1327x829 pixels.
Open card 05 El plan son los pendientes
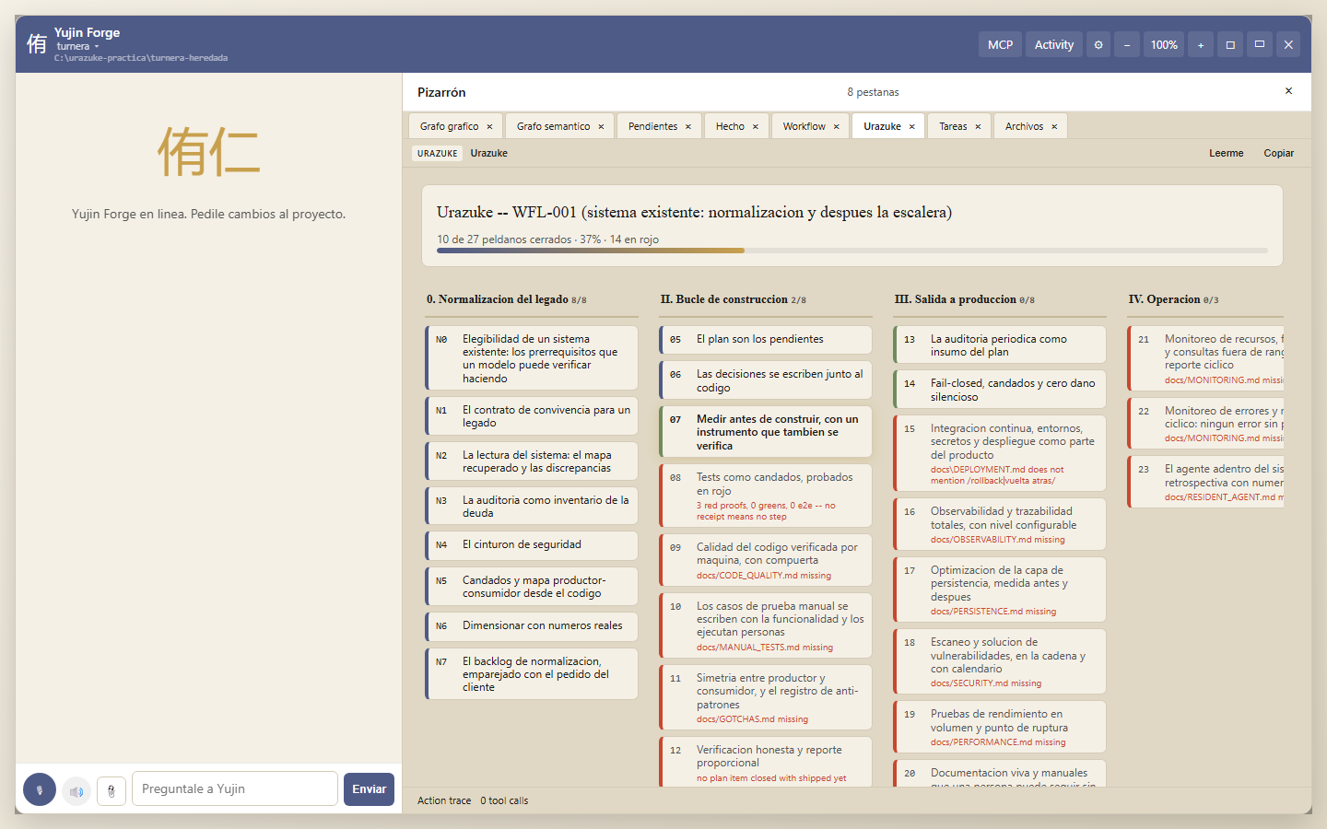tap(765, 340)
